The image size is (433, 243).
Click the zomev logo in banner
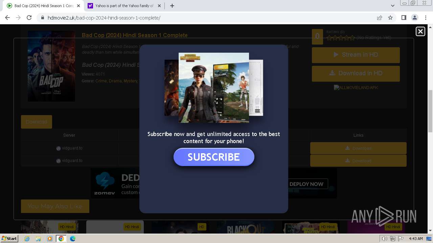105,184
